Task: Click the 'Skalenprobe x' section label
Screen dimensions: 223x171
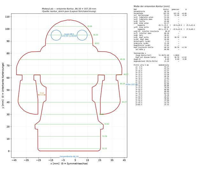Action: (x=140, y=53)
